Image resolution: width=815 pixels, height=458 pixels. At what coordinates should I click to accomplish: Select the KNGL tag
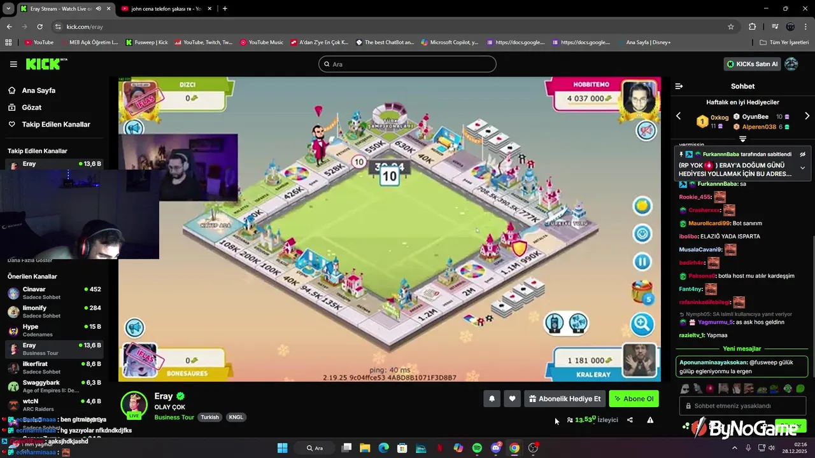[236, 417]
